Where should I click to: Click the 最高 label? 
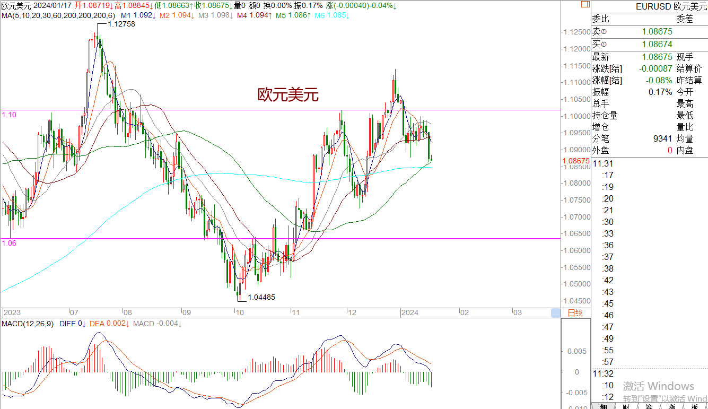685,103
